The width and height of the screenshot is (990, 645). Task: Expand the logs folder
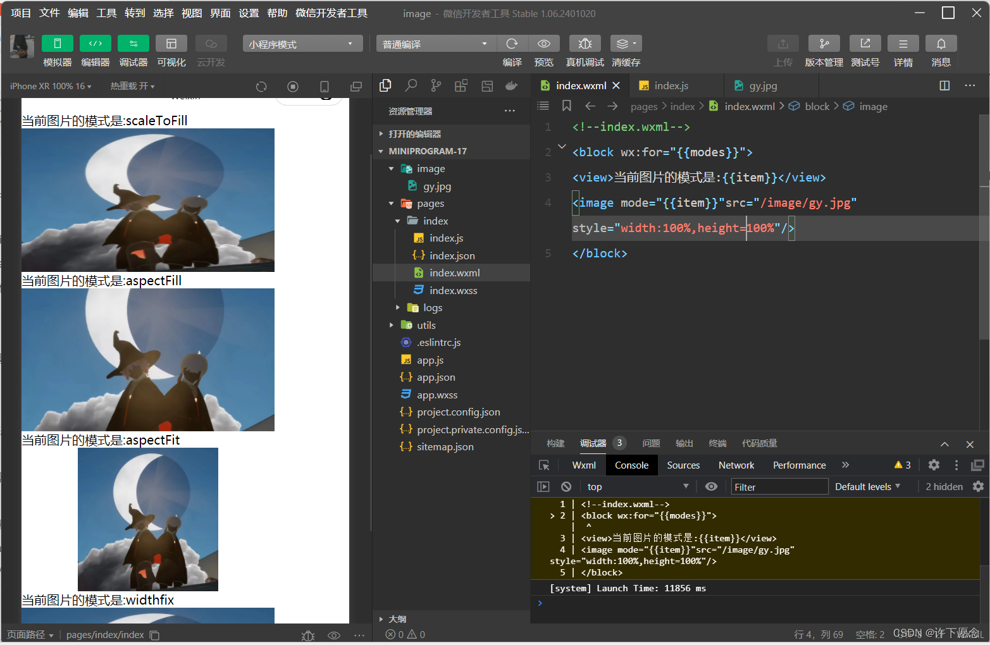pyautogui.click(x=452, y=308)
